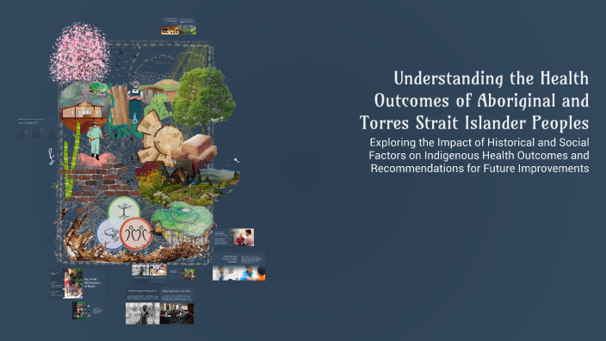Click the title 'Understanding the Health Outcomes' heading
This screenshot has height=341, width=606.
(474, 101)
